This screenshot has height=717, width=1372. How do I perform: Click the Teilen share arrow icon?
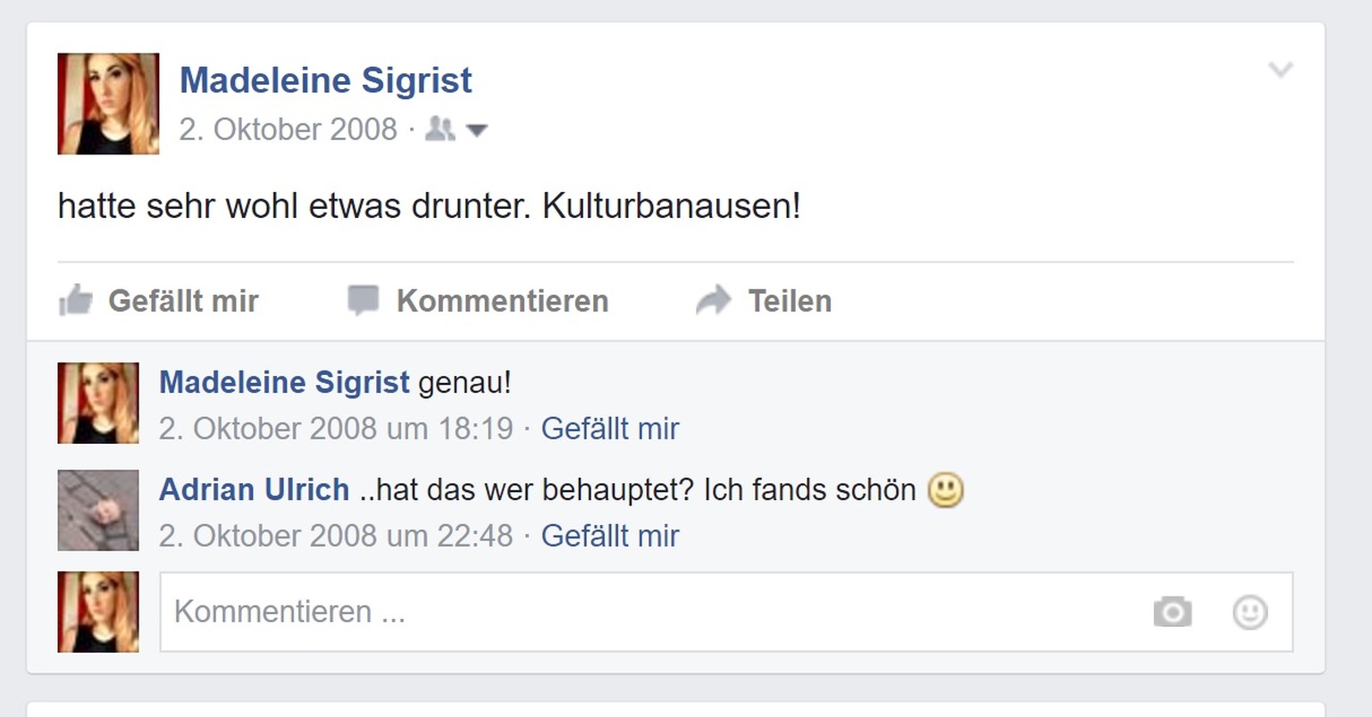click(714, 301)
